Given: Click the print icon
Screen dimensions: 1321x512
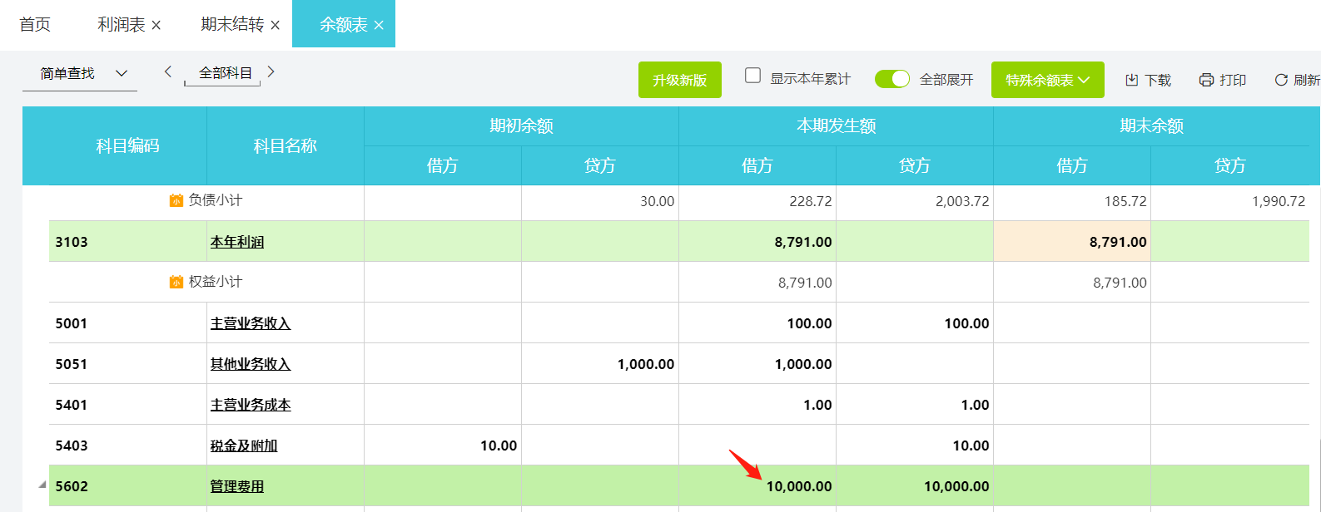Looking at the screenshot, I should tap(1206, 80).
